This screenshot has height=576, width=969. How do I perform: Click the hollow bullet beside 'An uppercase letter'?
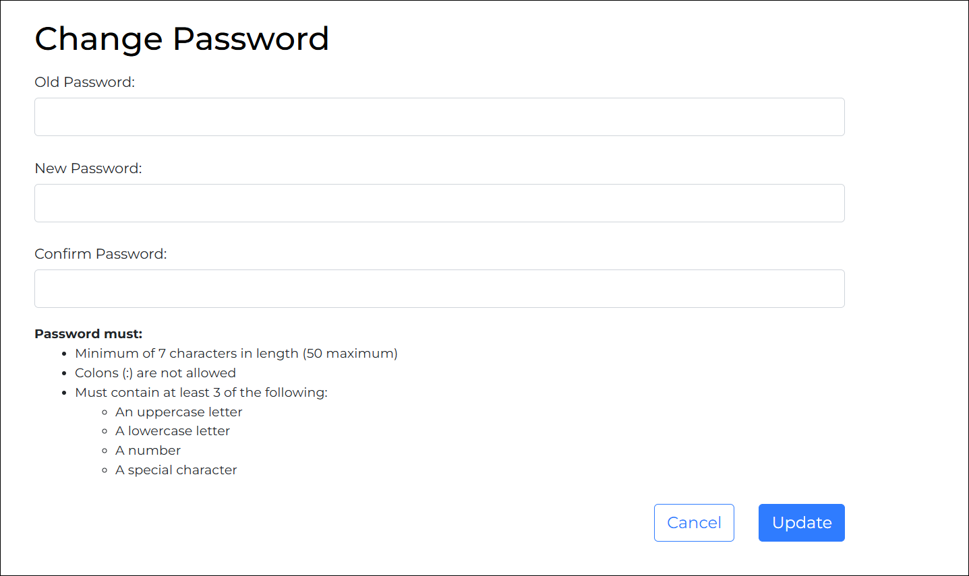point(105,413)
